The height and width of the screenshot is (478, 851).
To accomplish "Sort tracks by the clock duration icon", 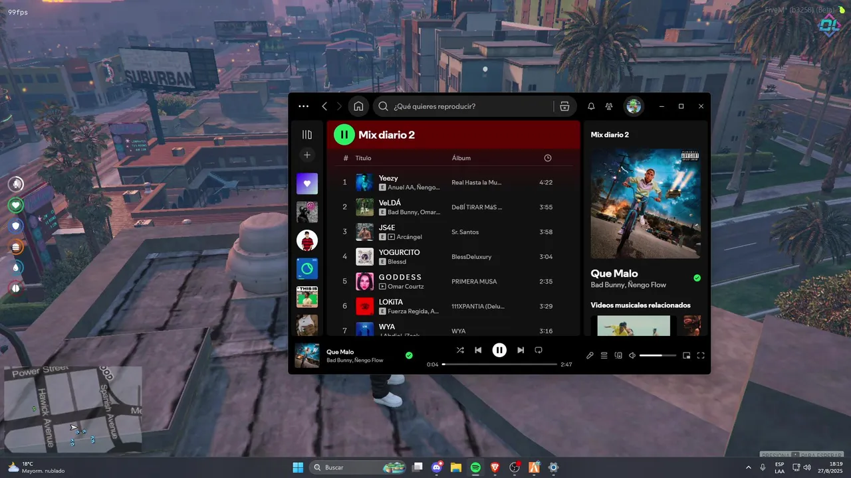I will pos(548,158).
